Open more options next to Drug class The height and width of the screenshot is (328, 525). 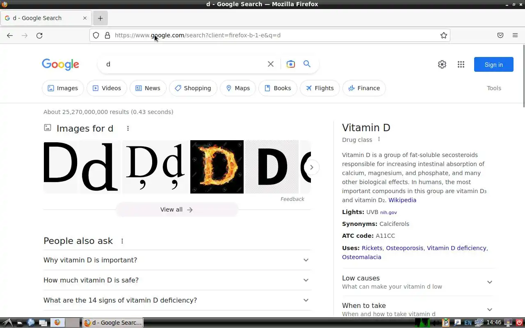[379, 139]
